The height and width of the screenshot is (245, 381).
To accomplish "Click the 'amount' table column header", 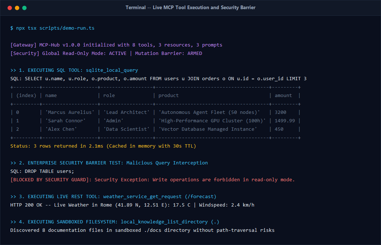I will point(283,96).
